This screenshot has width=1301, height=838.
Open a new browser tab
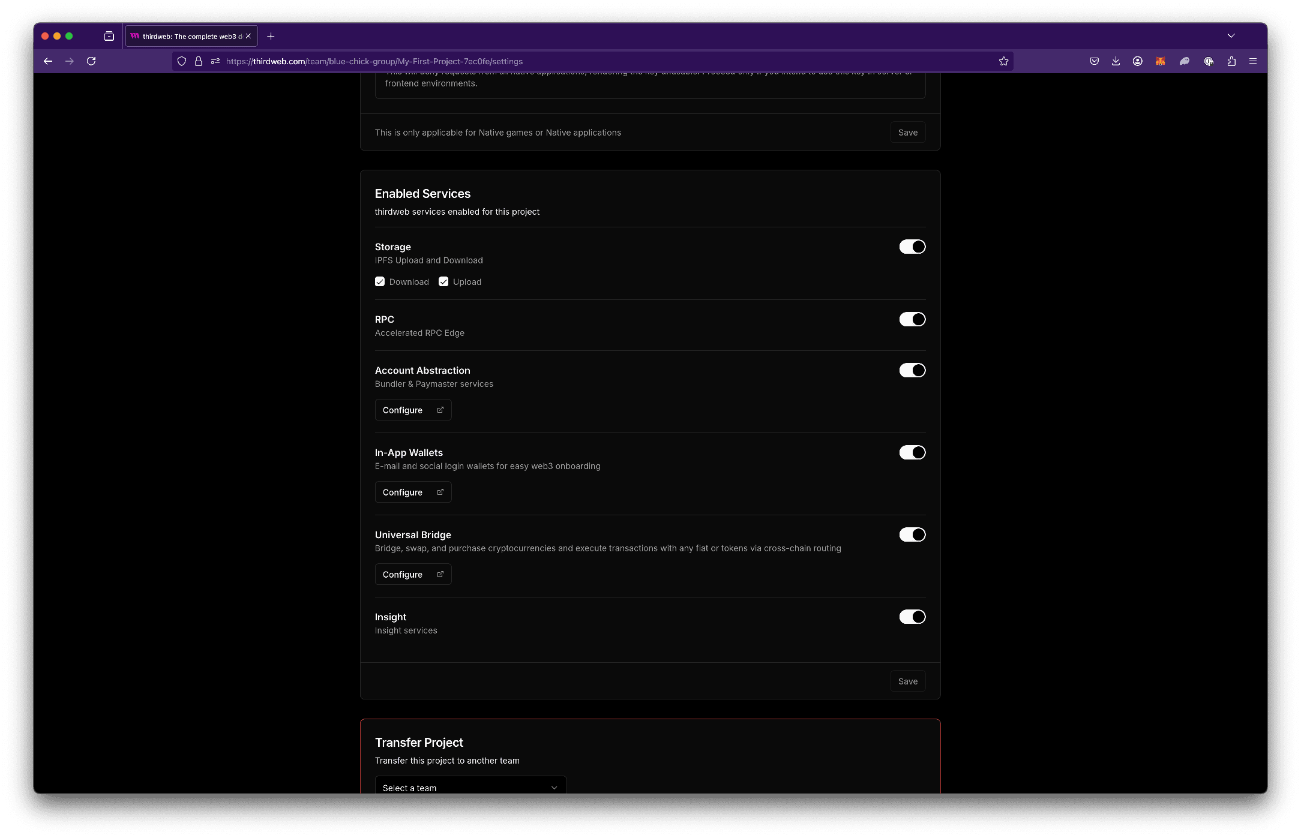click(271, 37)
